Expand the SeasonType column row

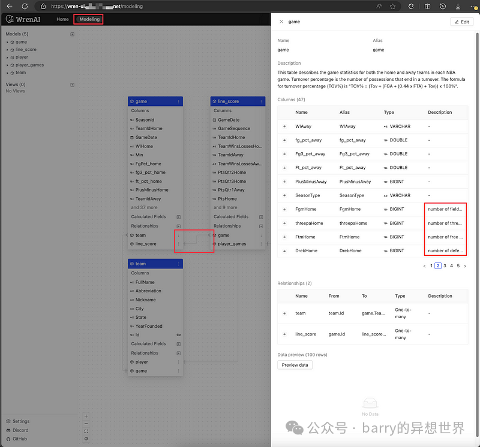[284, 195]
